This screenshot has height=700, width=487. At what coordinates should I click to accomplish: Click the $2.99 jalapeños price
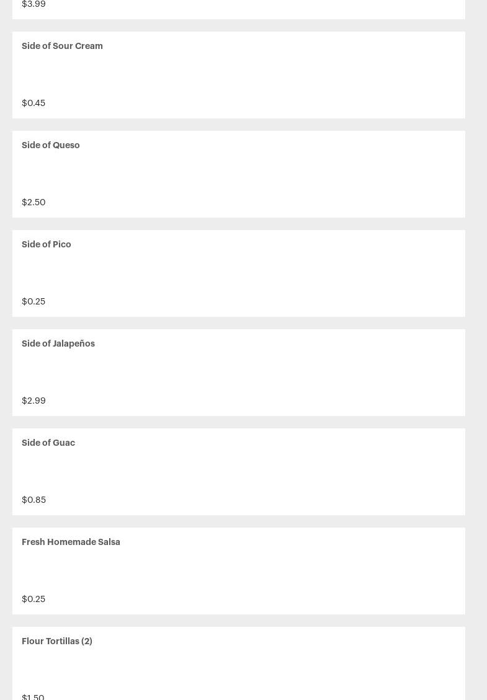coord(34,401)
